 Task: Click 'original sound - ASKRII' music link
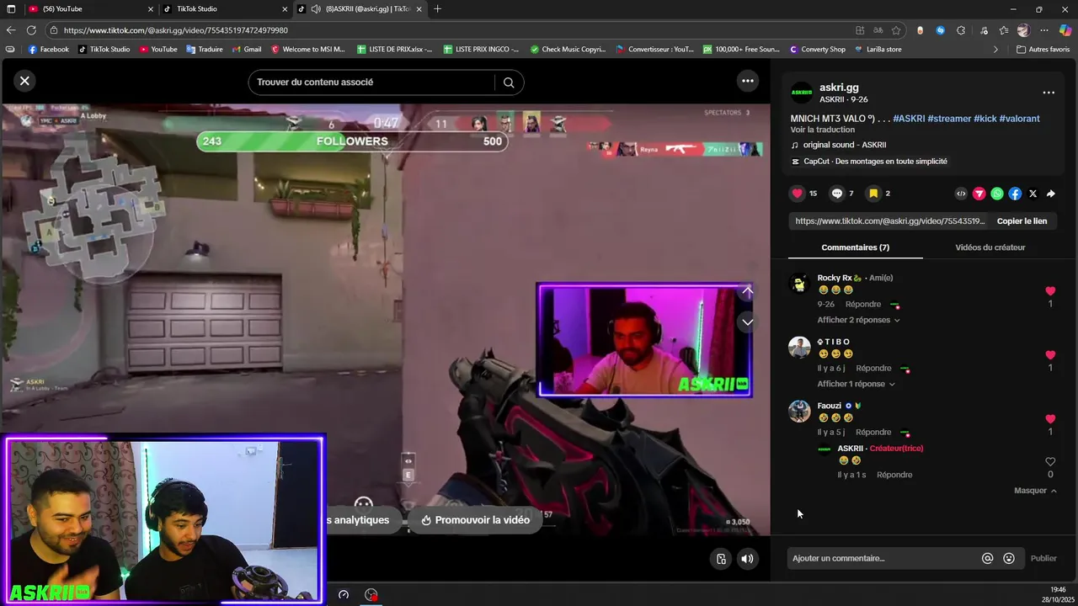click(x=844, y=145)
